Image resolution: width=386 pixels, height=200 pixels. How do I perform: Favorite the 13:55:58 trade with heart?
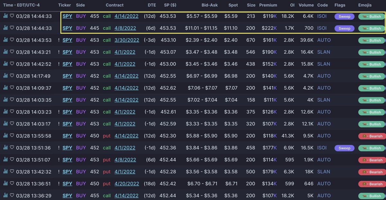(12, 136)
